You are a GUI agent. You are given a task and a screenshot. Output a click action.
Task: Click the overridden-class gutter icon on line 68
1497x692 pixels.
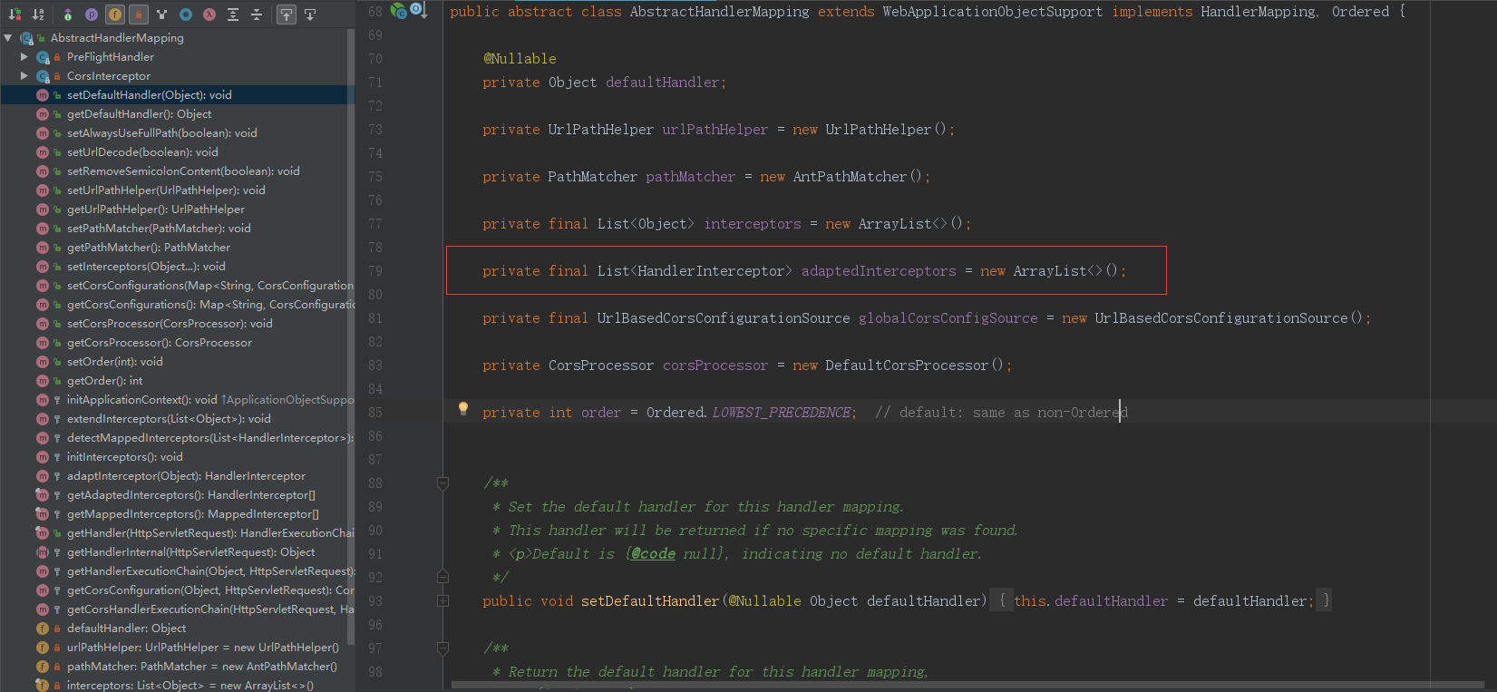[418, 11]
